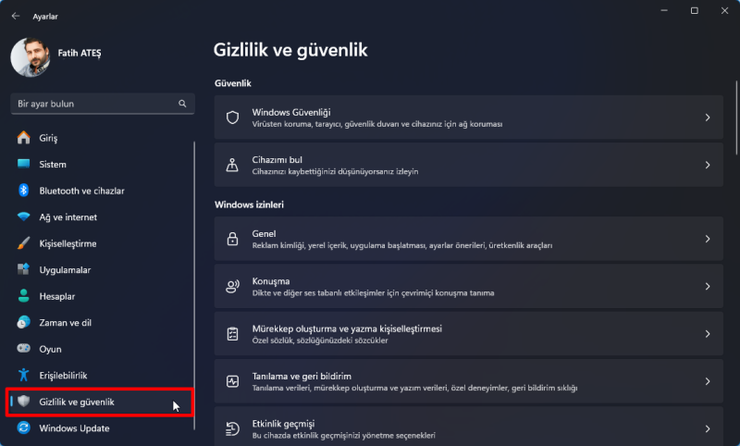
Task: Select Zaman ve dil in sidebar
Action: tap(65, 323)
